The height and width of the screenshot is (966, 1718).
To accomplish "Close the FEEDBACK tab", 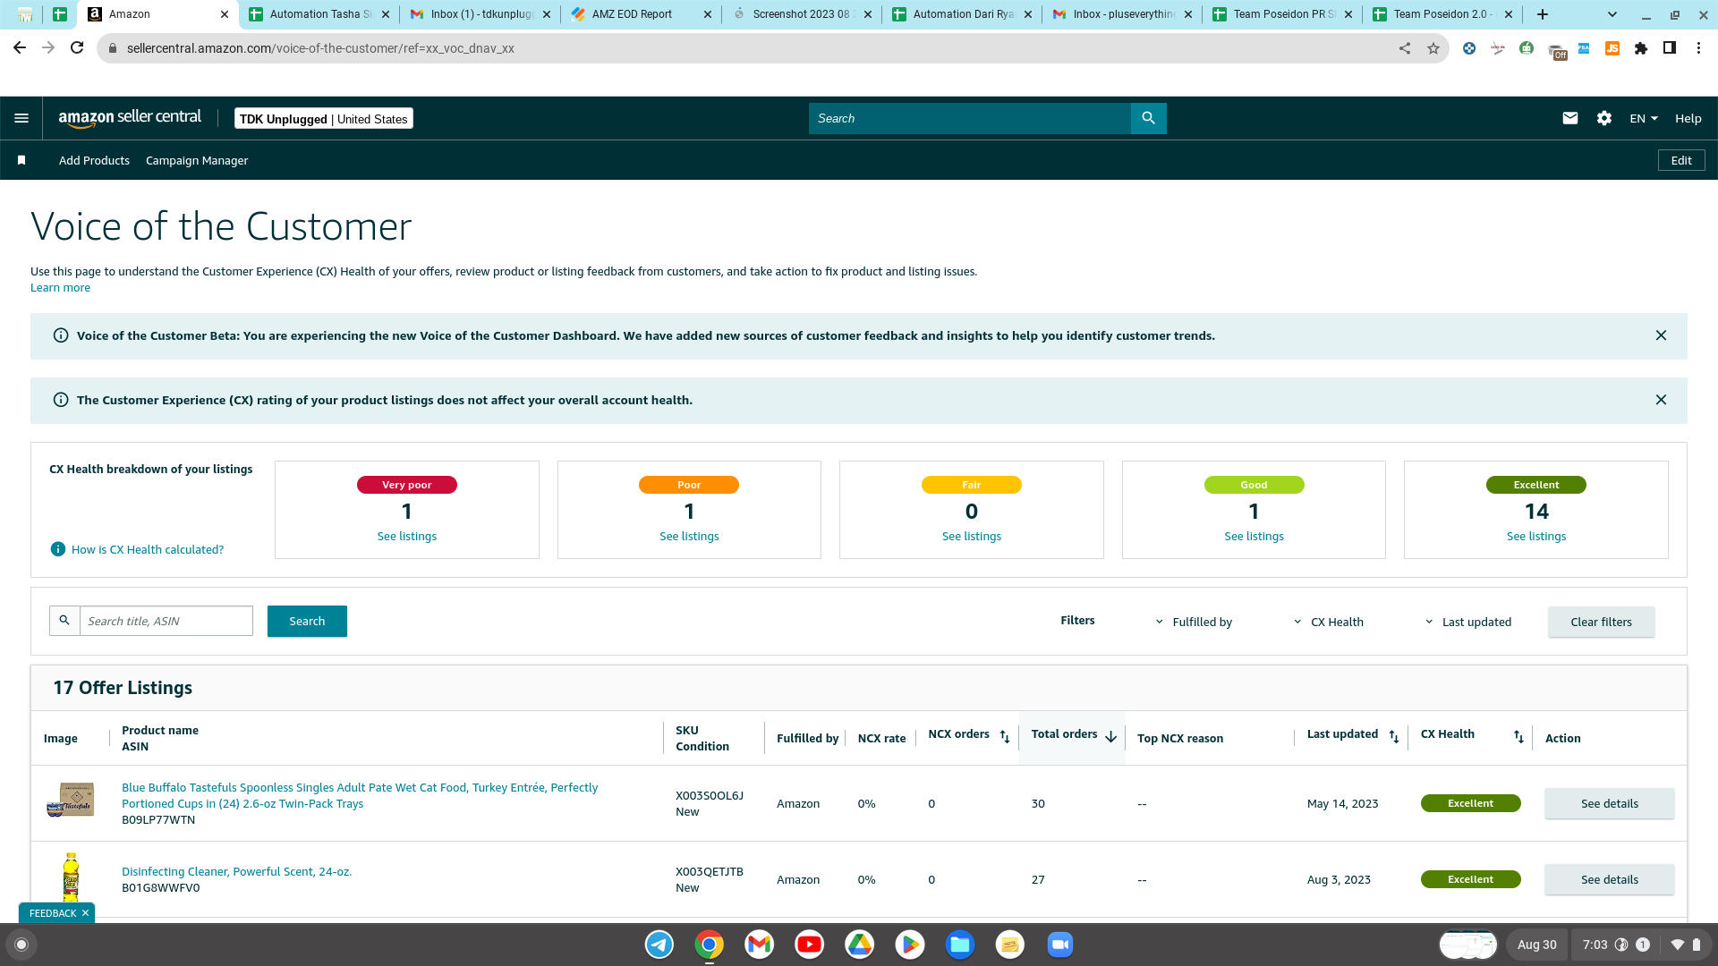I will coord(85,913).
